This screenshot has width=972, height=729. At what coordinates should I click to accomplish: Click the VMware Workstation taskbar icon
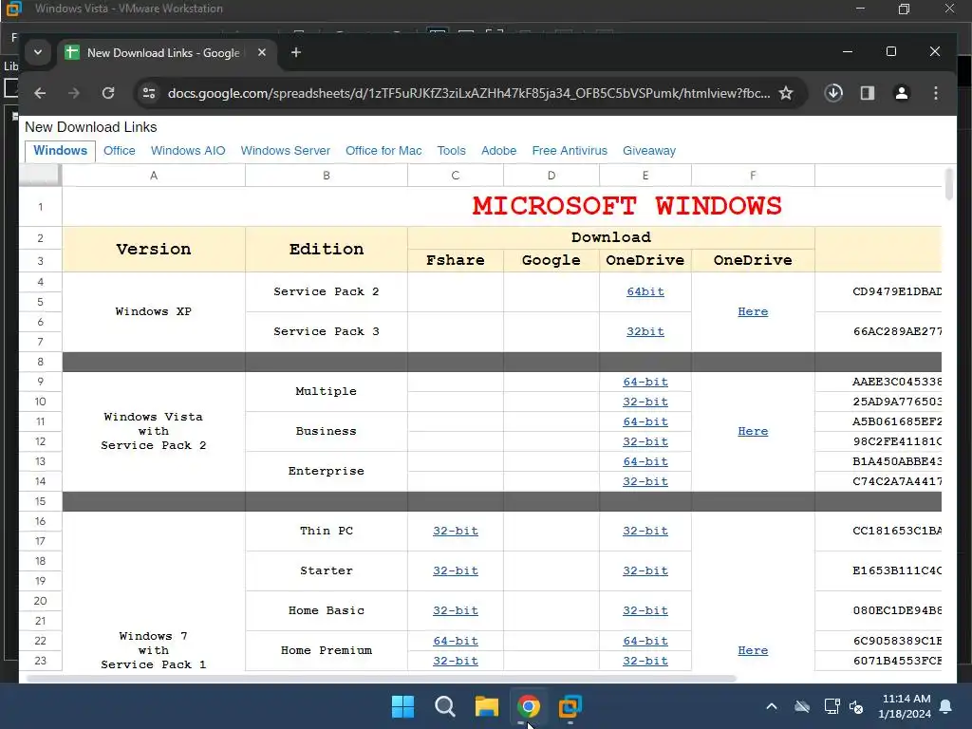coord(570,706)
